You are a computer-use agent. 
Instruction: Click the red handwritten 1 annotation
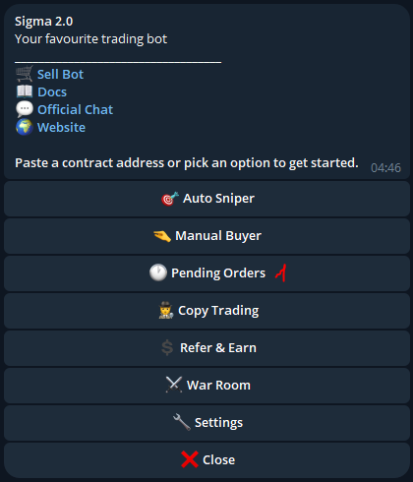pos(281,272)
